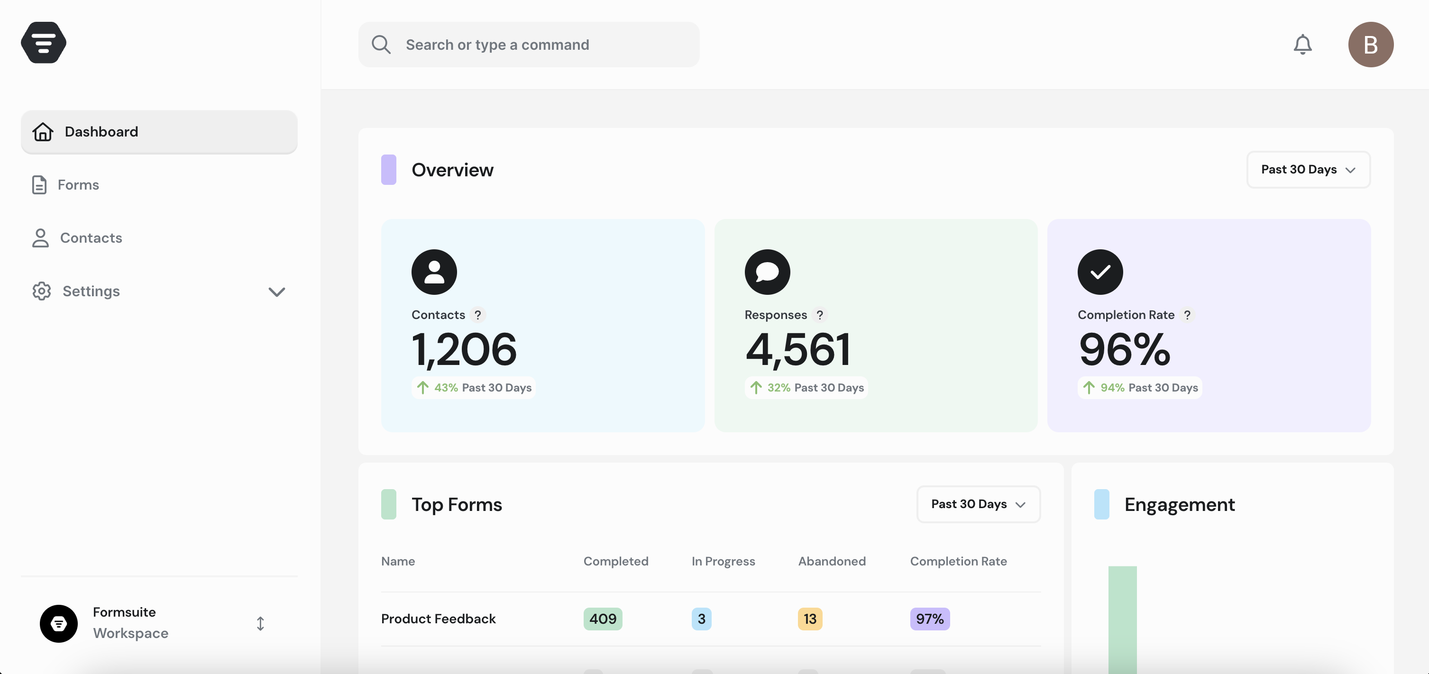Click the 97% completion rate badge

pyautogui.click(x=930, y=619)
